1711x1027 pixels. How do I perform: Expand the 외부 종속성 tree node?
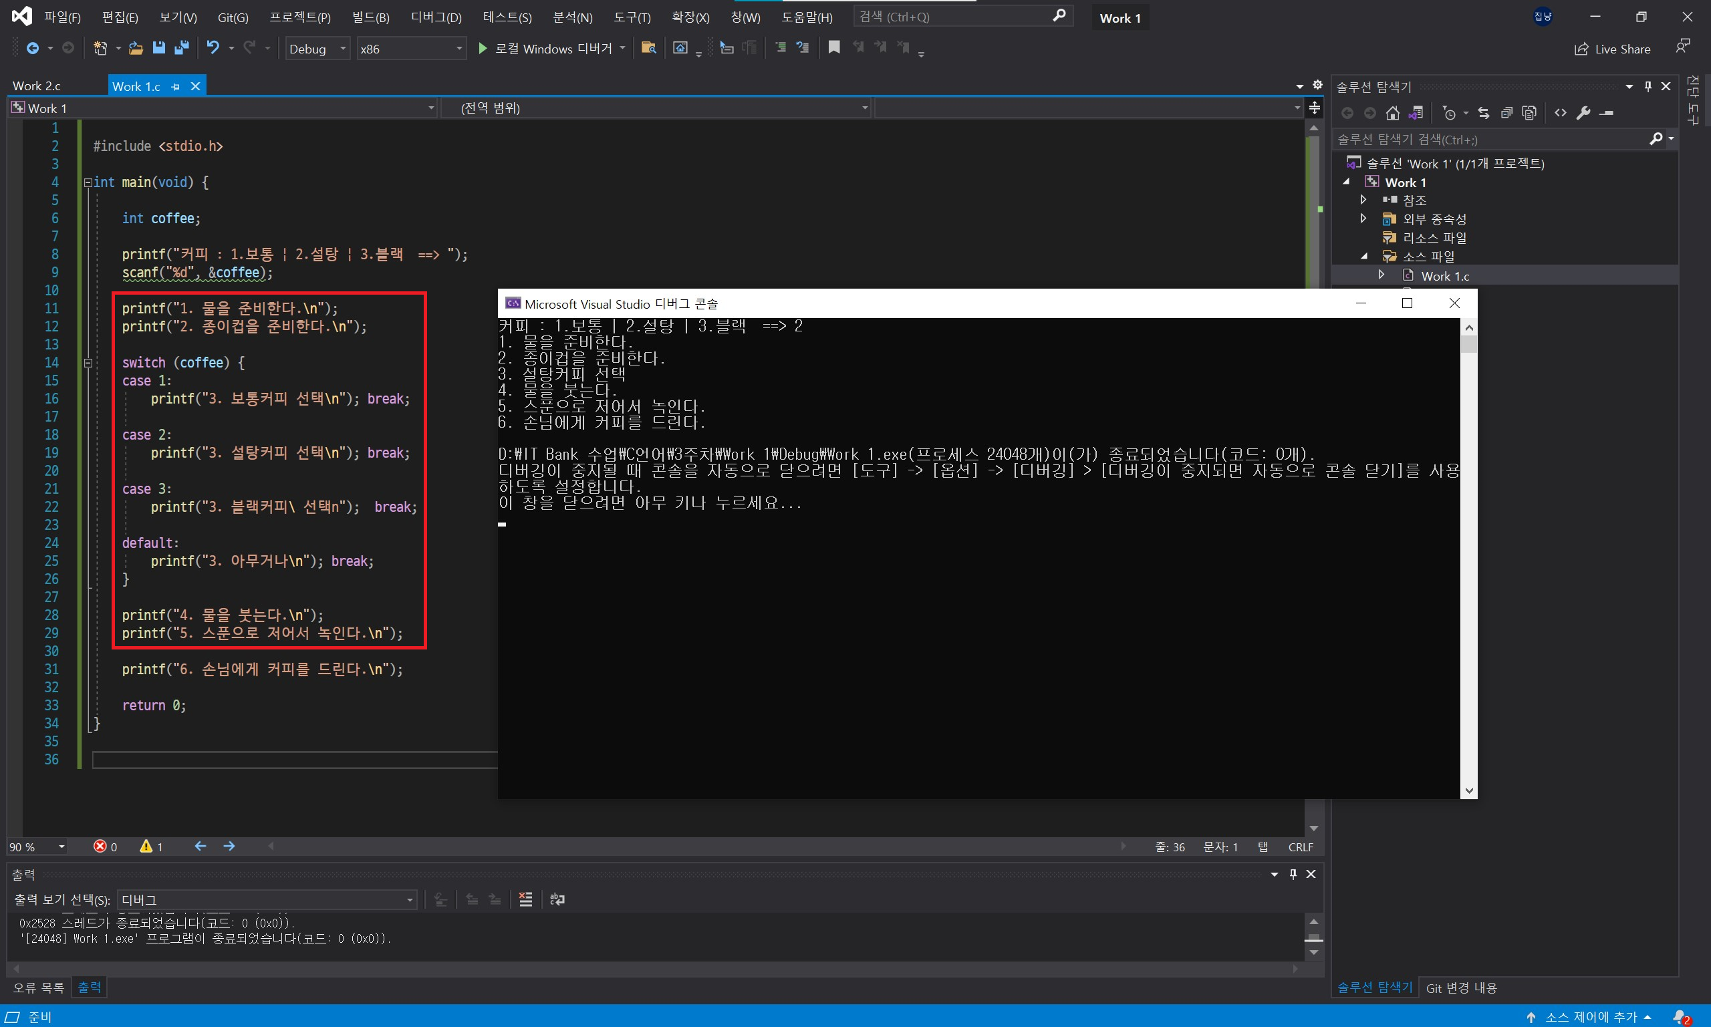pos(1363,218)
